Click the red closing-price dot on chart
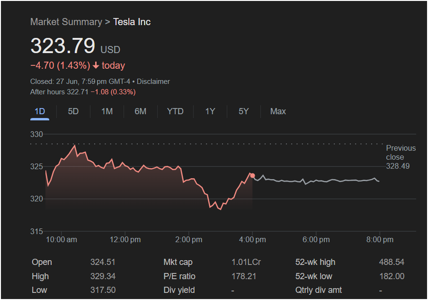 pos(252,176)
